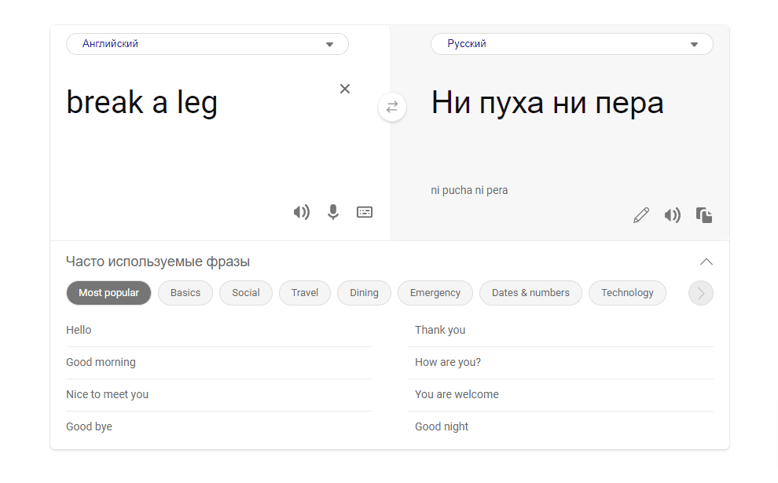The width and height of the screenshot is (778, 483).
Task: Select the Technology category chip
Action: (627, 293)
